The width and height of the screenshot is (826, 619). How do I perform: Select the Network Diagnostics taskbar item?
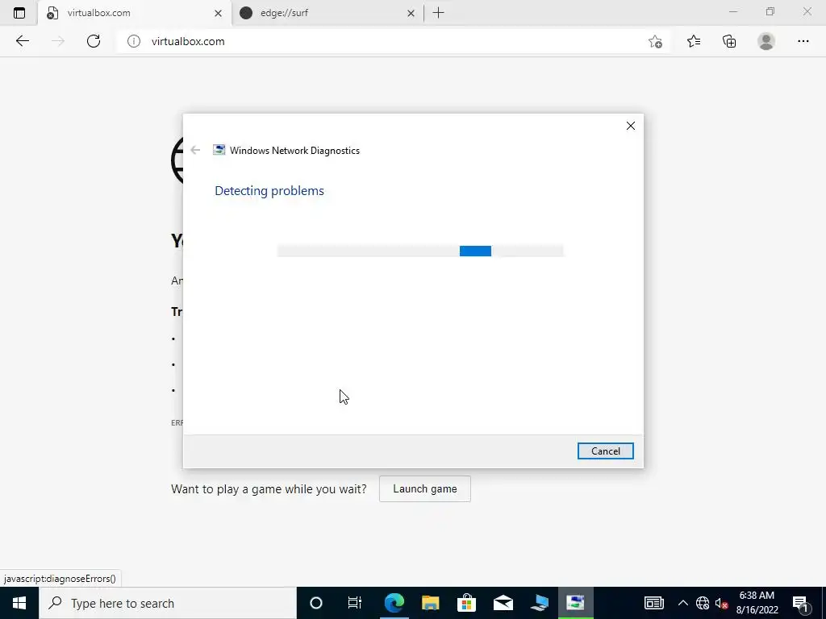pos(575,603)
